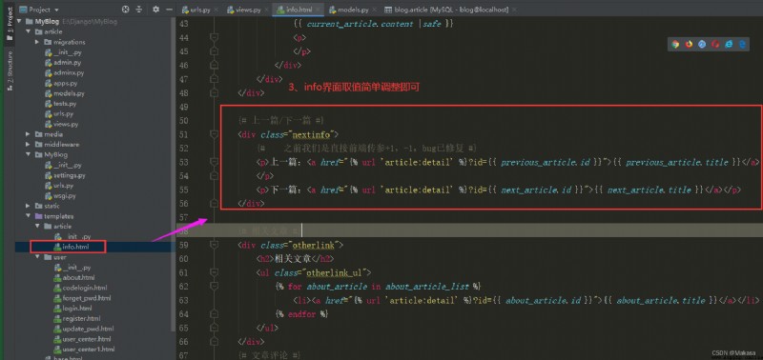
Task: Toggle the 2: Structure tool window button
Action: click(x=10, y=70)
